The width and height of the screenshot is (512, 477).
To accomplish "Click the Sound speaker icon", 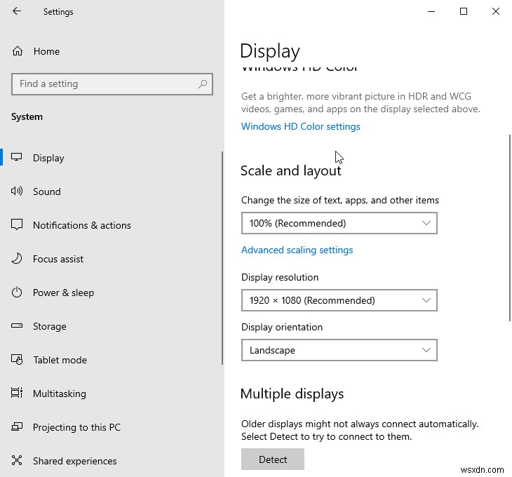I will [x=18, y=192].
